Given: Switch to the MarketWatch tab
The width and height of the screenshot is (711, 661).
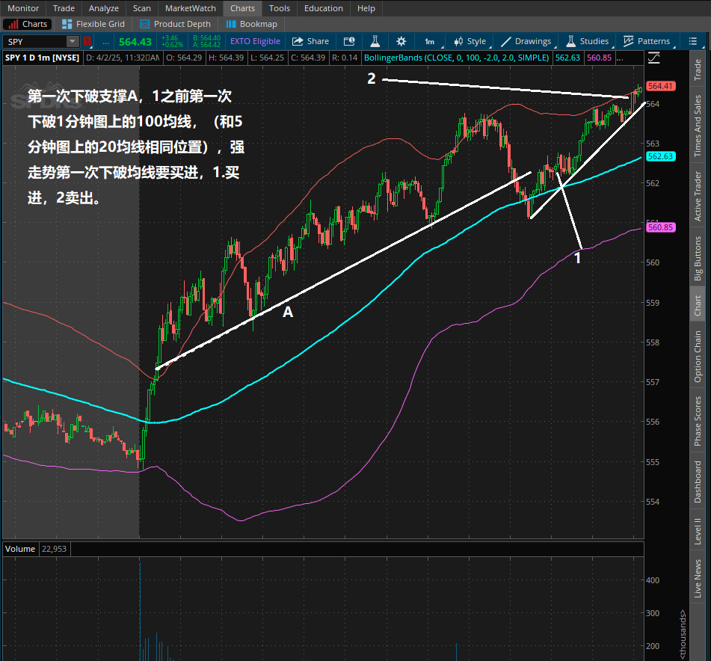Looking at the screenshot, I should (190, 8).
